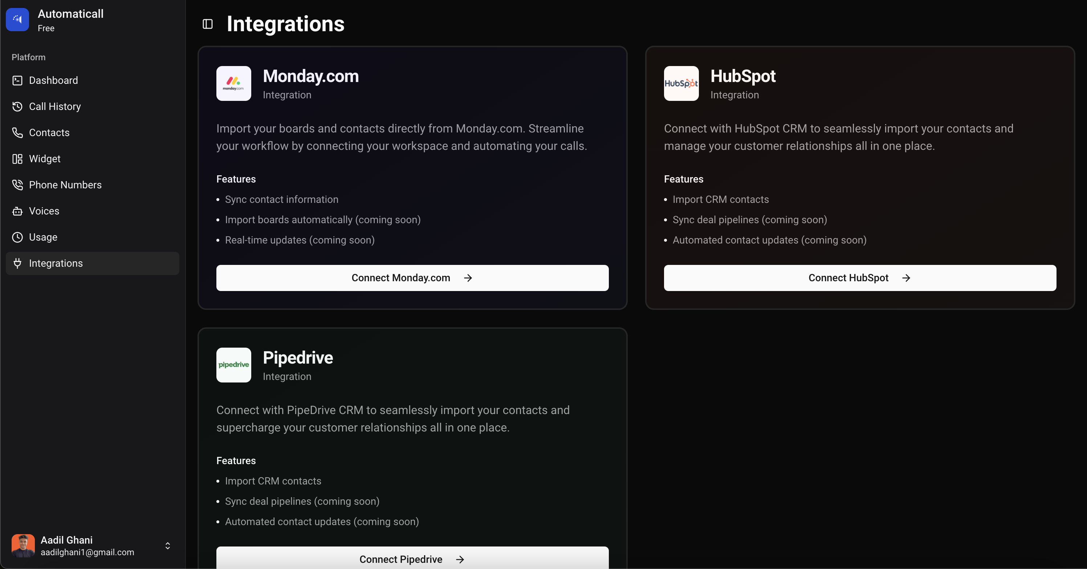Click the Phone Numbers icon
1087x569 pixels.
(17, 185)
